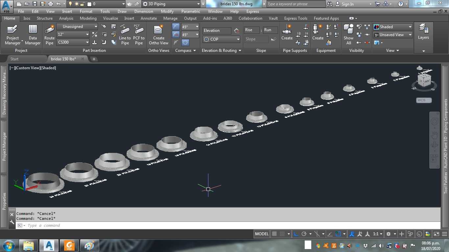This screenshot has width=449, height=252.
Task: Toggle polar tracking in status bar
Action: (x=304, y=234)
